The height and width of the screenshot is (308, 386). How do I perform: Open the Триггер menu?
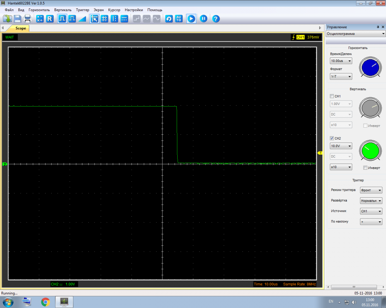[83, 10]
